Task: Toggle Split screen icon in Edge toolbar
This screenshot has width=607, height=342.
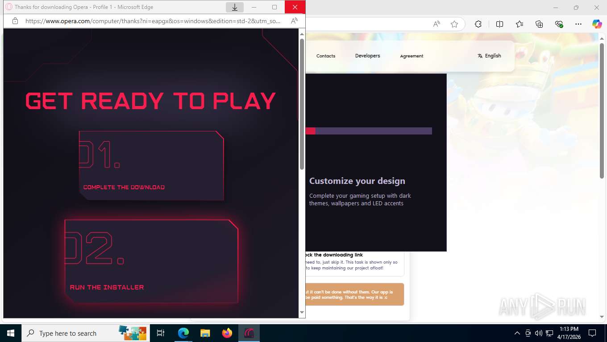Action: coord(499,24)
